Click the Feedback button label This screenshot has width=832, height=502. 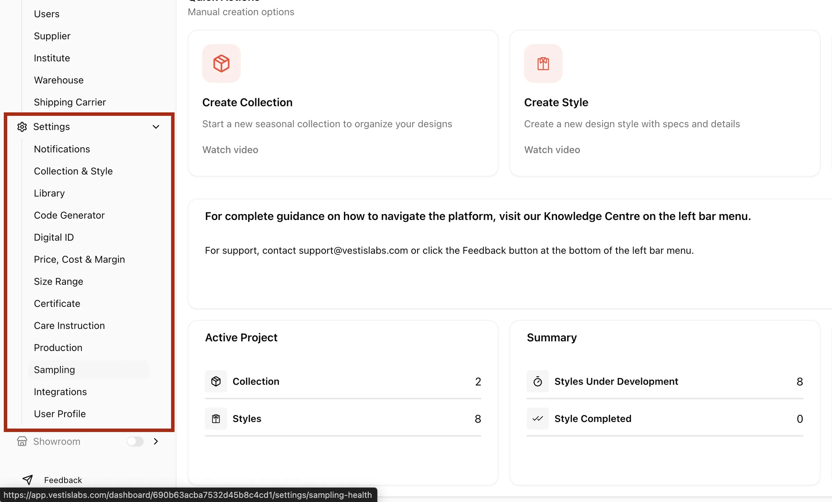tap(63, 480)
